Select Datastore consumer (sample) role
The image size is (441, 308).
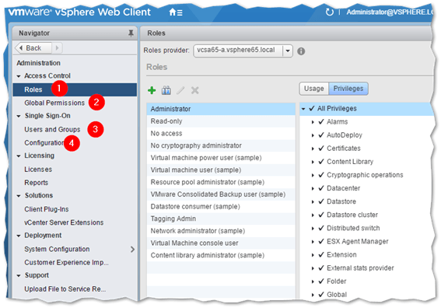221,206
